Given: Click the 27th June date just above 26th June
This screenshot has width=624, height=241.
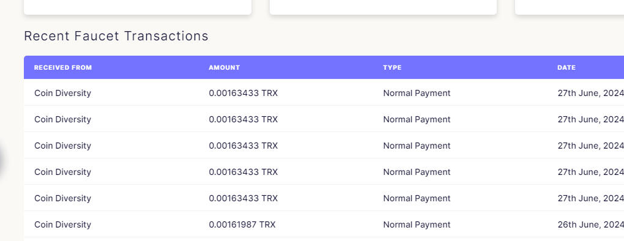Looking at the screenshot, I should [x=590, y=198].
